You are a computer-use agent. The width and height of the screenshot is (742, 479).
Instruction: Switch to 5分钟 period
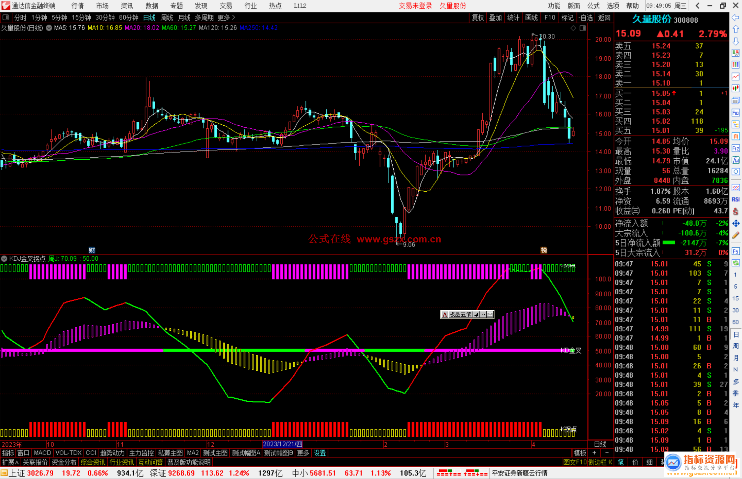59,18
